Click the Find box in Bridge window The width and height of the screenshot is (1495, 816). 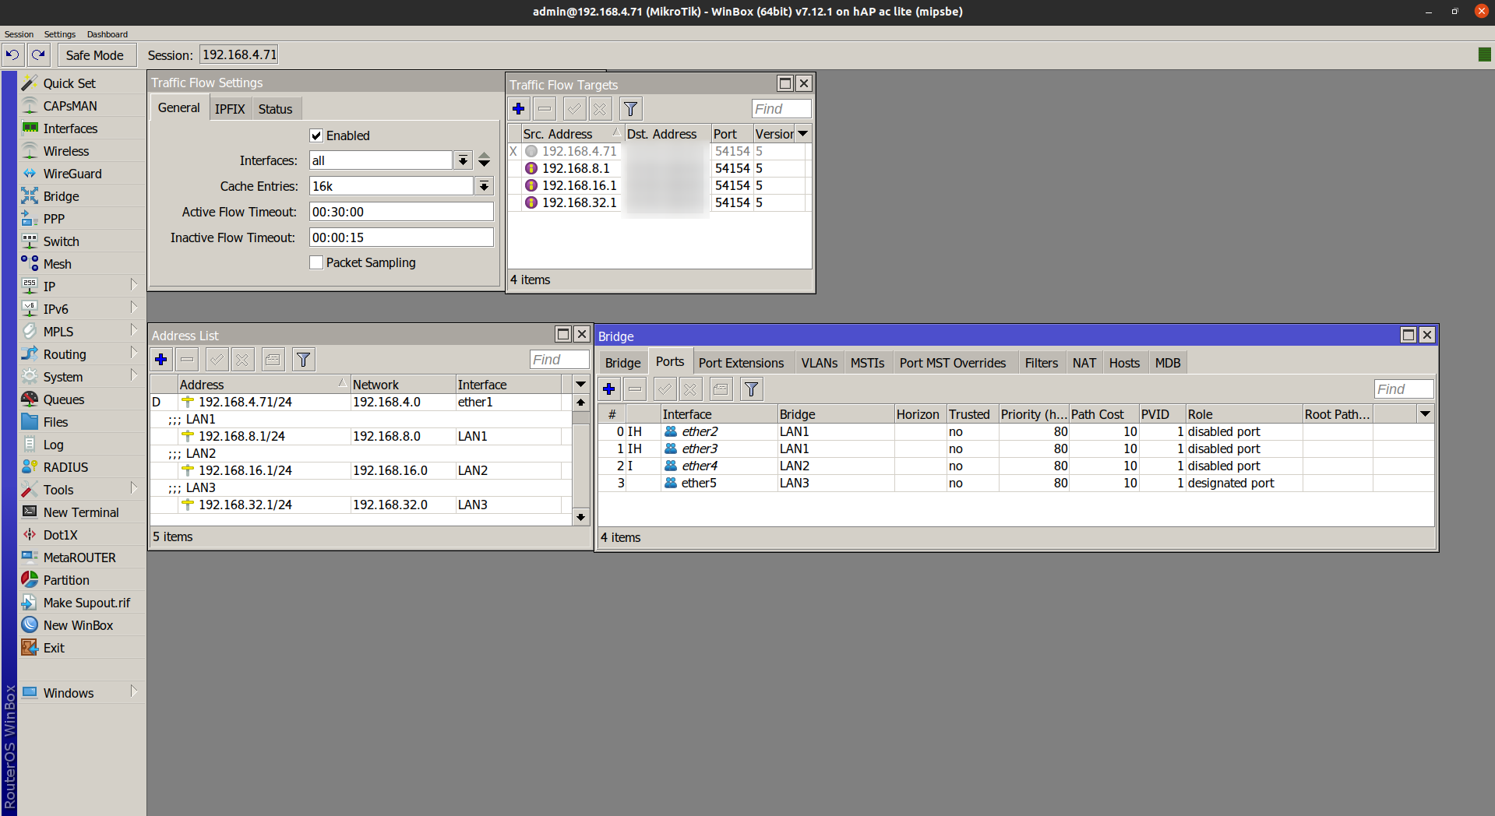tap(1404, 389)
